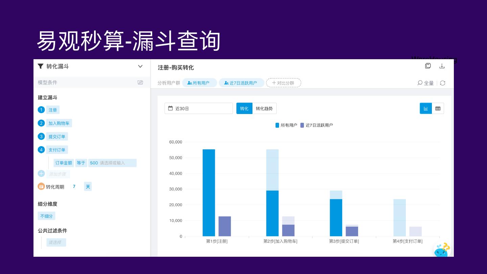487x274 pixels.
Task: Open the 加入购物车 step event selector
Action: pos(59,123)
